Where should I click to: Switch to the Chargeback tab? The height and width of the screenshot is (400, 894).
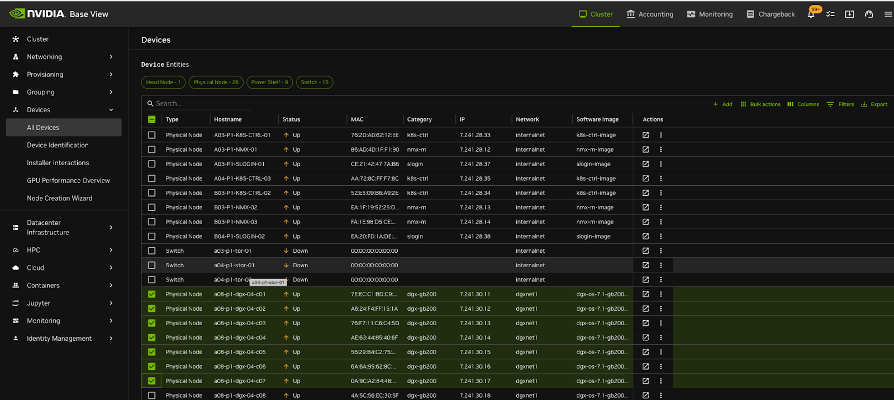point(771,15)
